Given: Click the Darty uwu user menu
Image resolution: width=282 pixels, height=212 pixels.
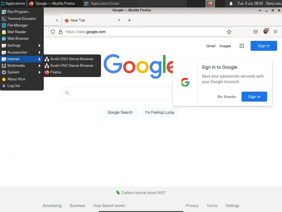Looking at the screenshot, I should coord(274,3).
